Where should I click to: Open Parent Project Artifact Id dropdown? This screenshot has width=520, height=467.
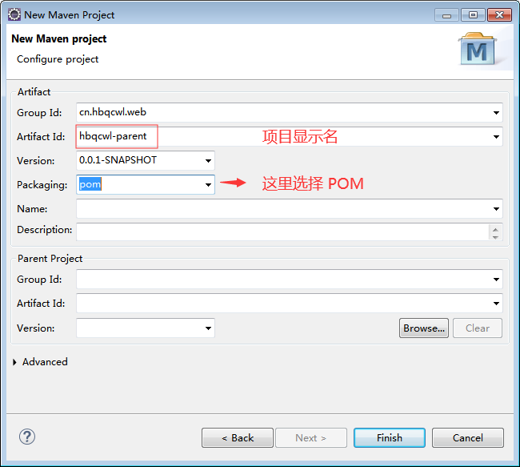(x=496, y=304)
